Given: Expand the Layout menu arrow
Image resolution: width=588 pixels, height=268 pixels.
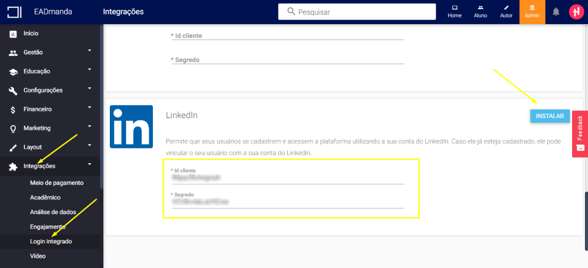Looking at the screenshot, I should 90,144.
